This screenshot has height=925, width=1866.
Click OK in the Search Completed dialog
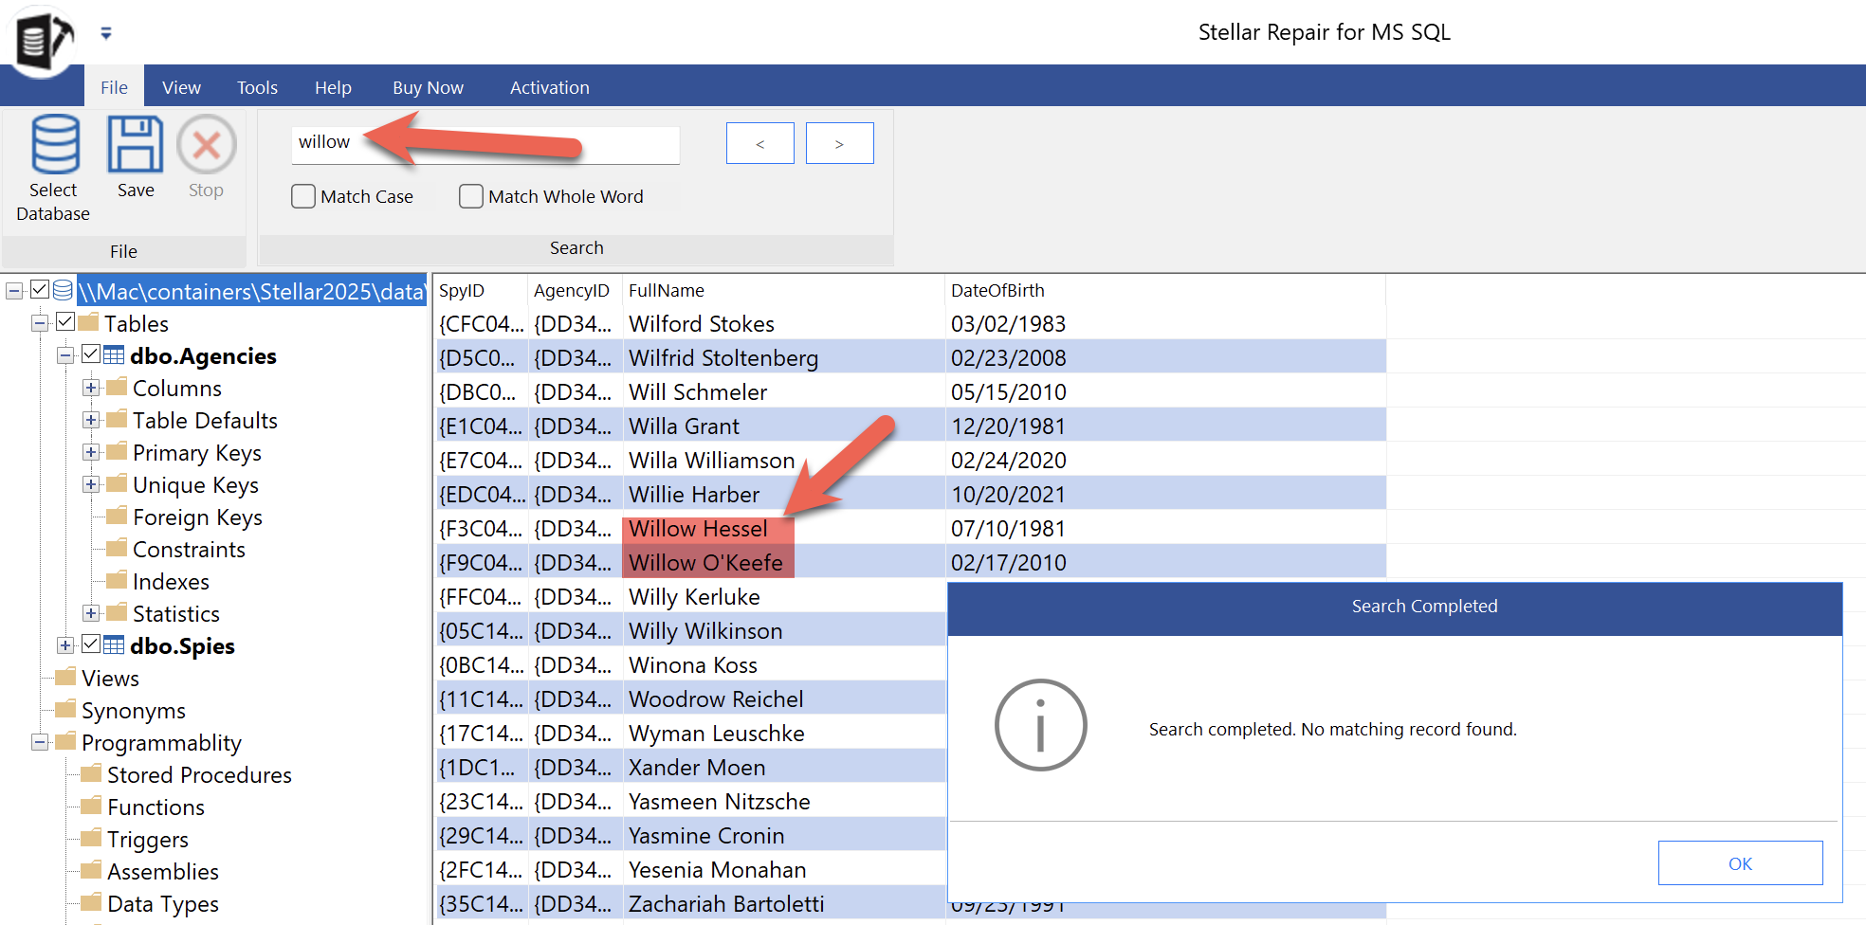[x=1740, y=863]
